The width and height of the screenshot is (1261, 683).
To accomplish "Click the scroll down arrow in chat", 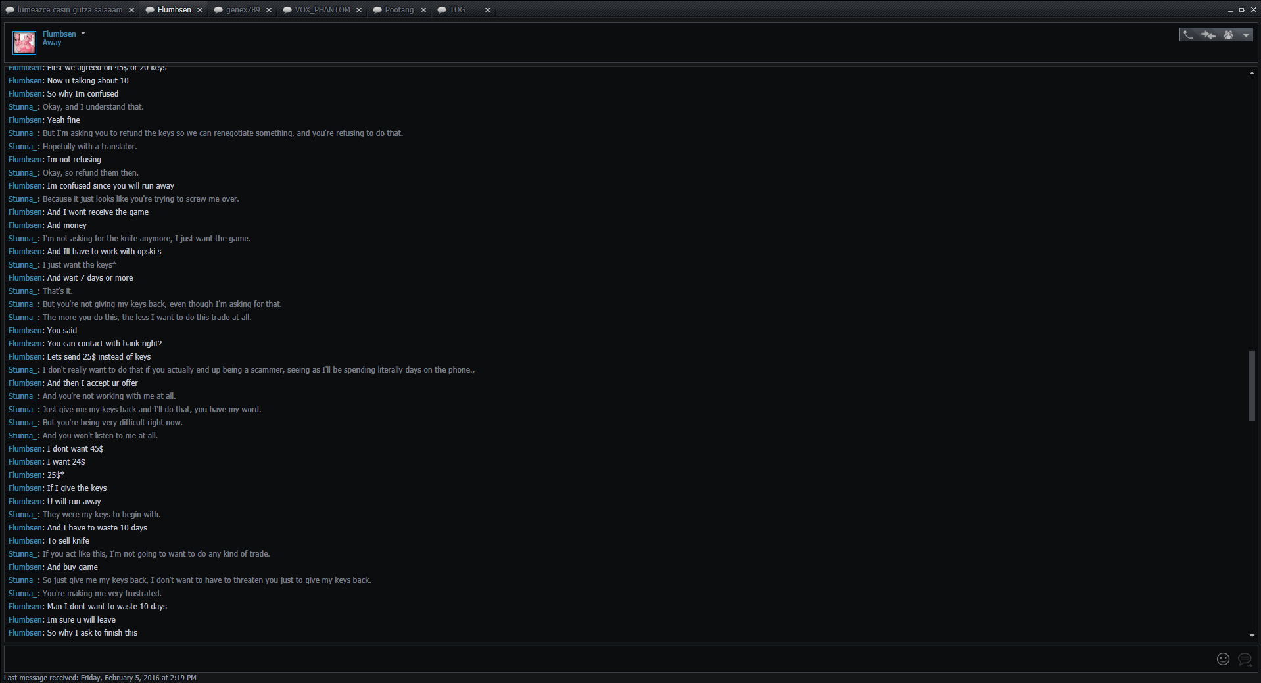I will (1252, 636).
